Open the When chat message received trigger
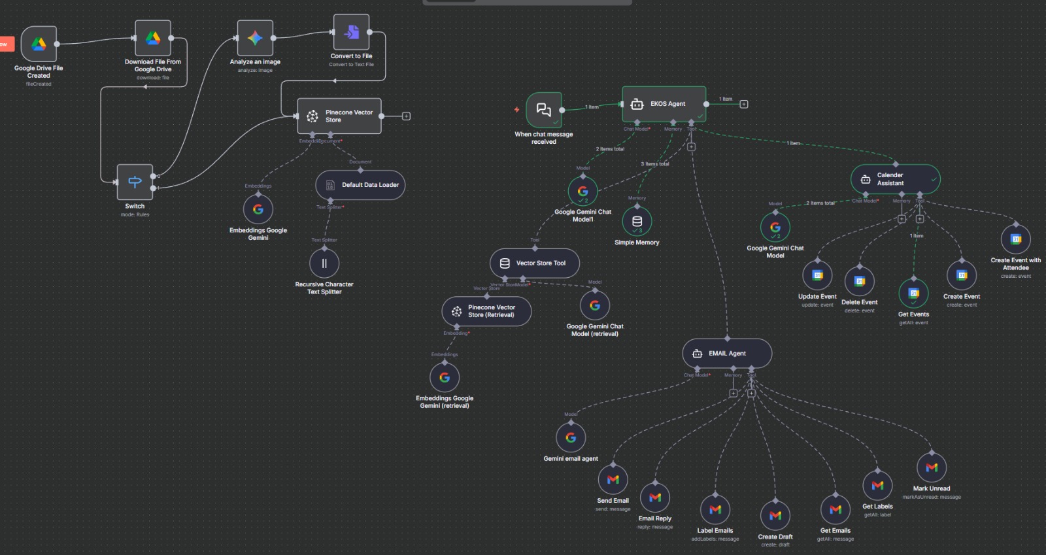 click(544, 110)
